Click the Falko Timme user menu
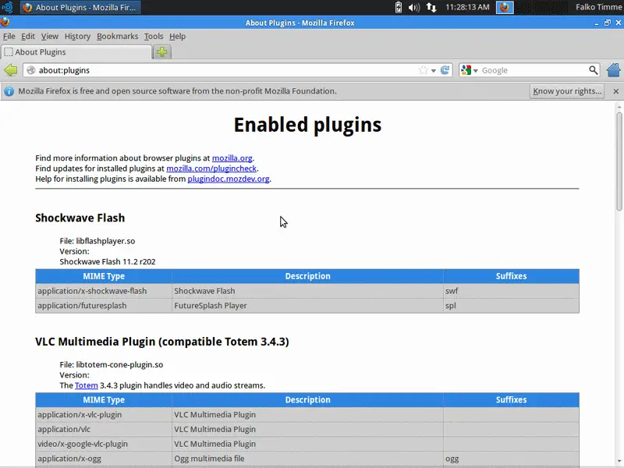Screen dimensions: 624x468 pyautogui.click(x=599, y=7)
